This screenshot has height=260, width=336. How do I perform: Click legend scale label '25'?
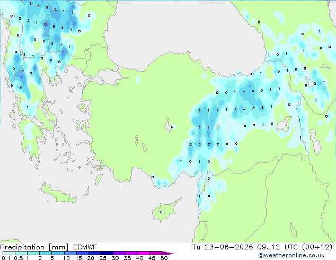pos(103,258)
